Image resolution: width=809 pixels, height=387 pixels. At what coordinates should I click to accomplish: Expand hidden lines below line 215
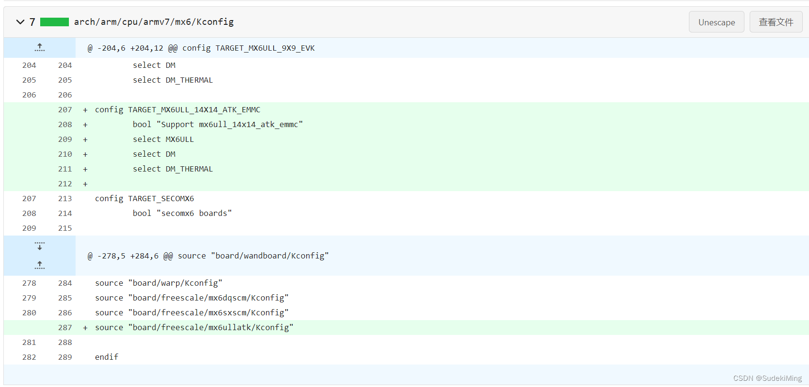click(x=40, y=246)
